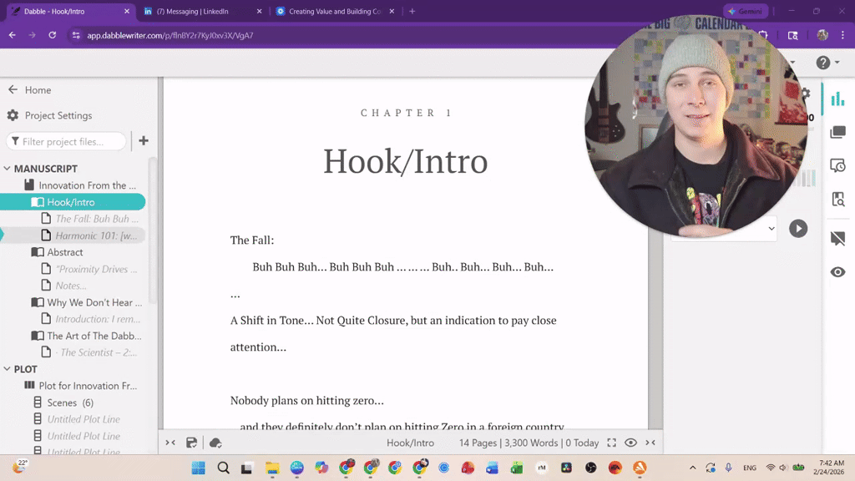Click the cloud sync status icon in footer
This screenshot has height=481, width=855.
coord(215,443)
